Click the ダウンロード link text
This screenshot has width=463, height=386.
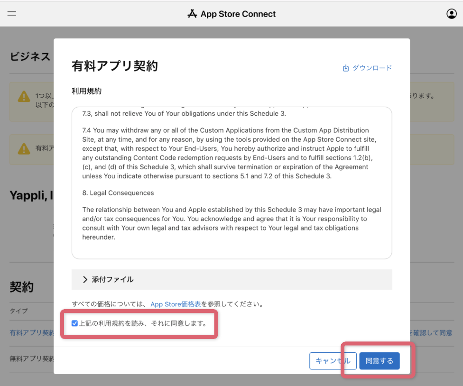point(372,68)
